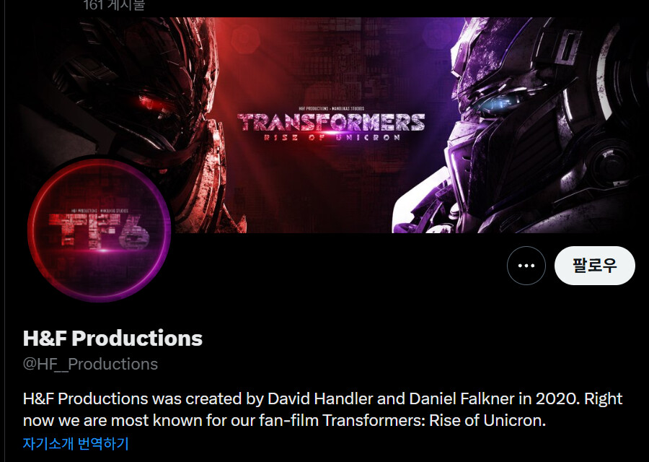Follow the account with the 팔로우 button
Screen dimensions: 649x462
coord(594,266)
